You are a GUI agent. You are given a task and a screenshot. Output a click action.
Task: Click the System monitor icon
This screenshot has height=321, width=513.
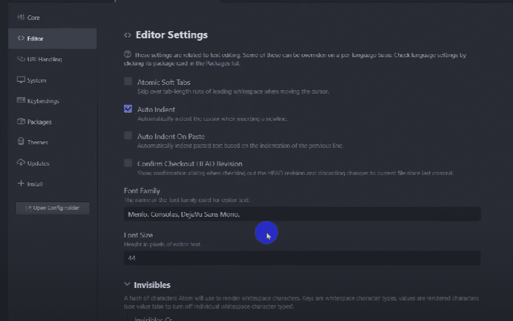point(21,80)
